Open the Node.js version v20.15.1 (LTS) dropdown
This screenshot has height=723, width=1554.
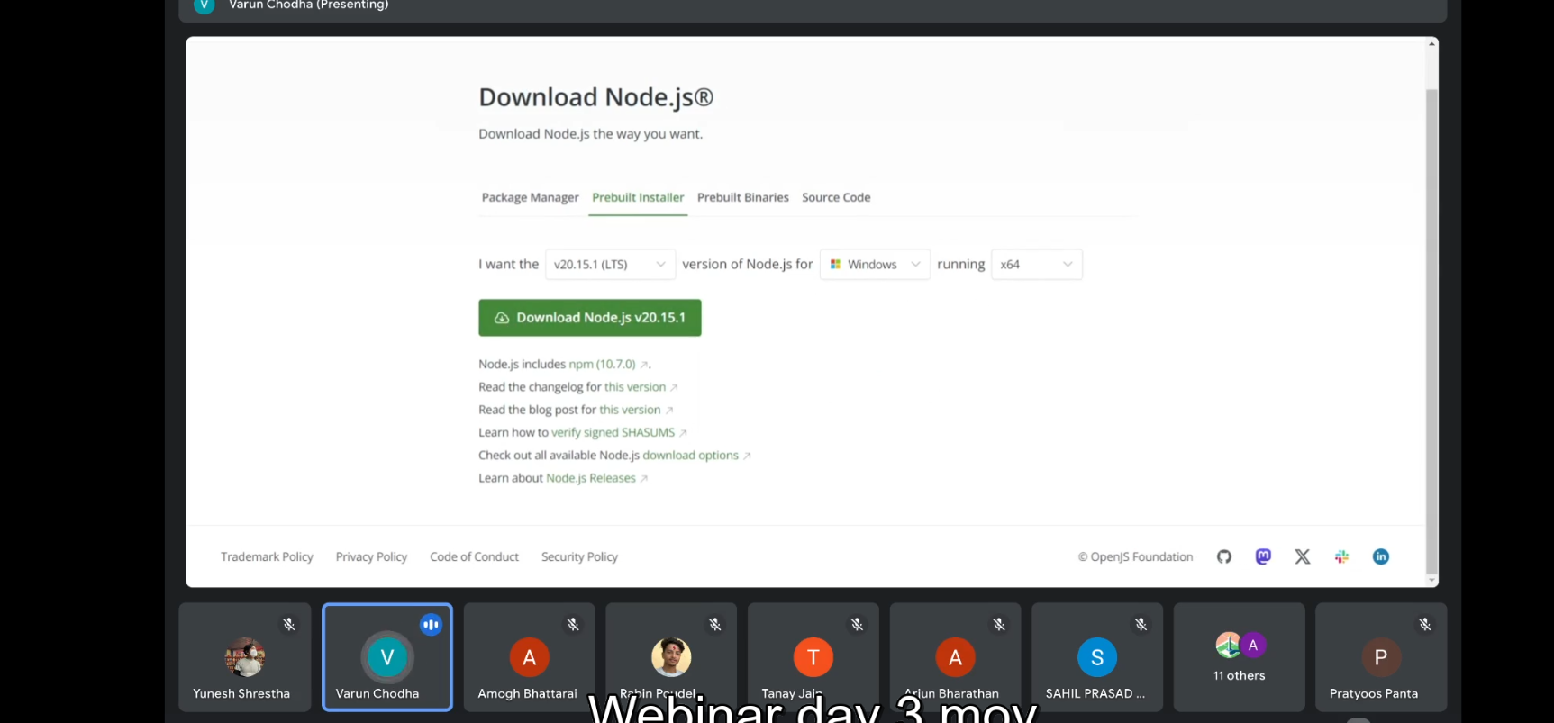coord(610,265)
